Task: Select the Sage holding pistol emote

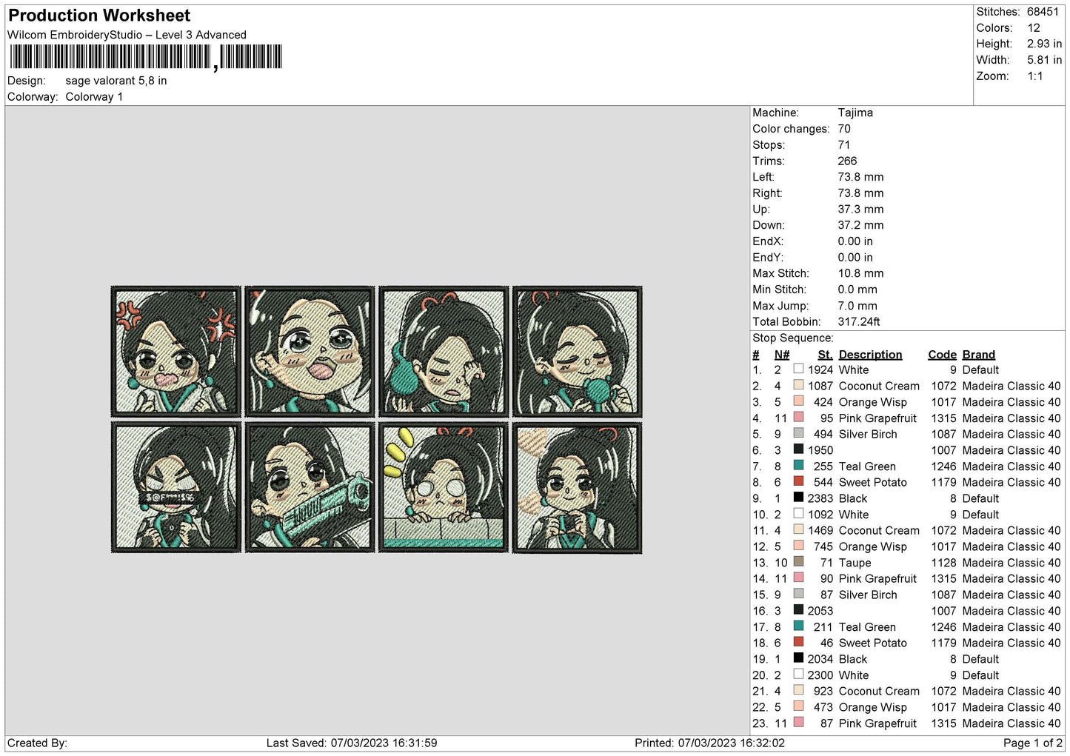Action: click(310, 487)
